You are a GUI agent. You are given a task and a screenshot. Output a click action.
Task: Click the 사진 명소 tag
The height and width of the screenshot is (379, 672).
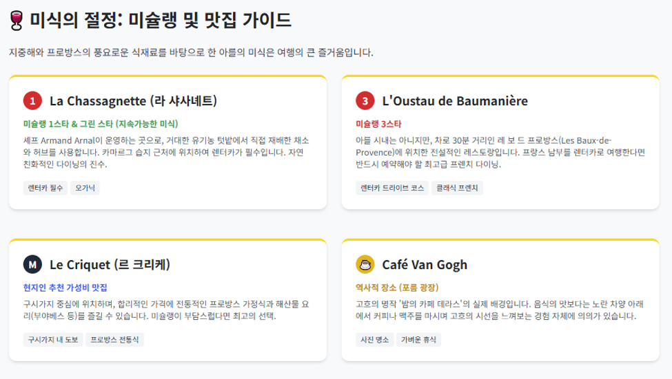coord(374,340)
